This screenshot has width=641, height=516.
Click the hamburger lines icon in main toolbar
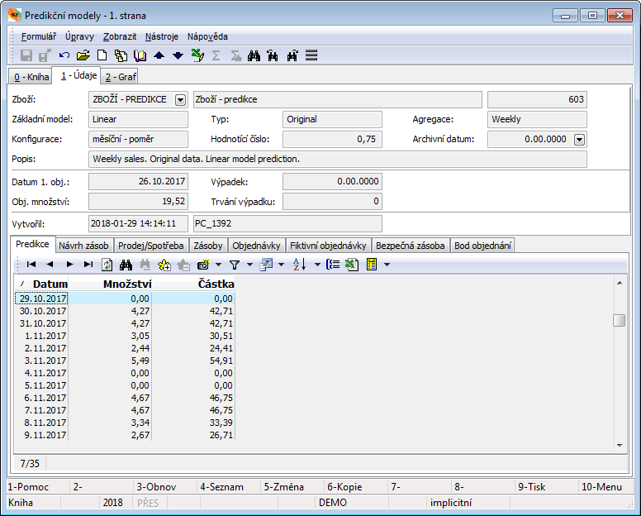coord(311,55)
